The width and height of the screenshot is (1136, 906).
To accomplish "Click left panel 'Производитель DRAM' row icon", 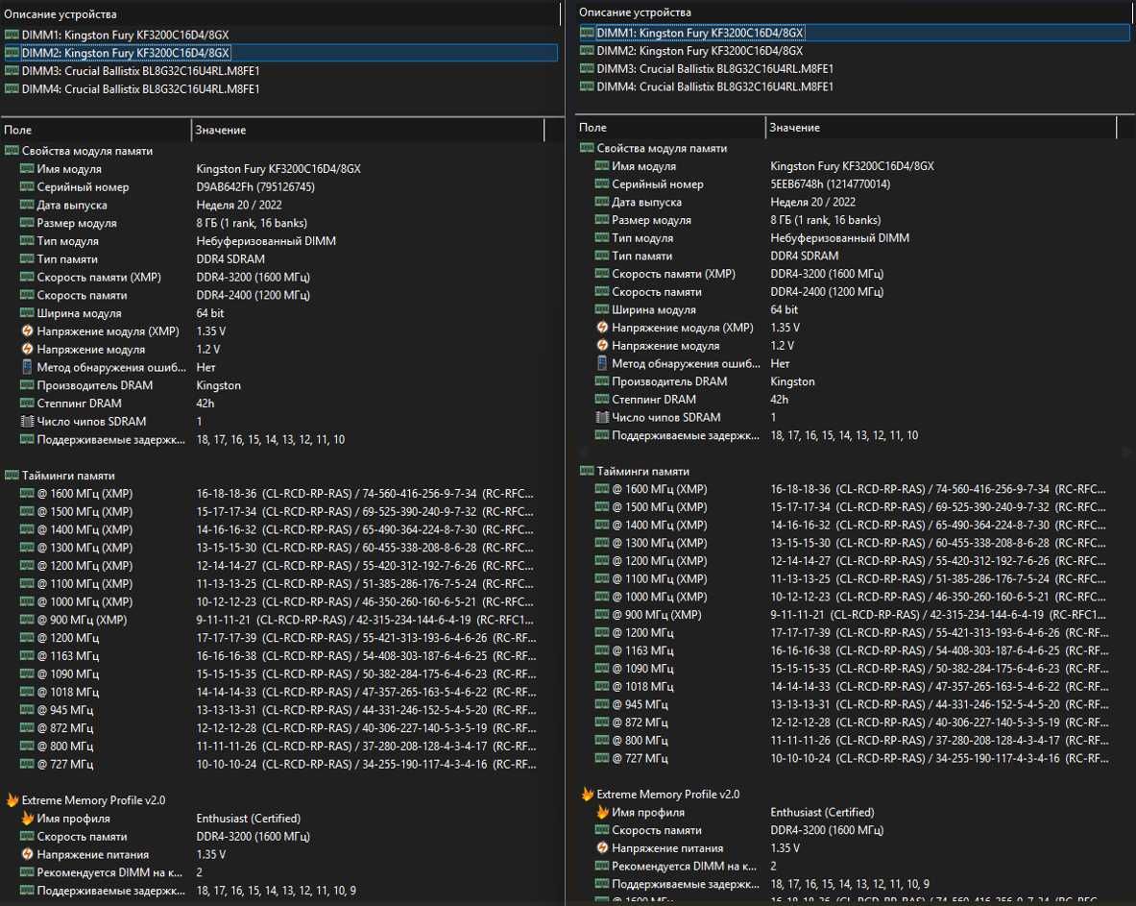I will (28, 385).
